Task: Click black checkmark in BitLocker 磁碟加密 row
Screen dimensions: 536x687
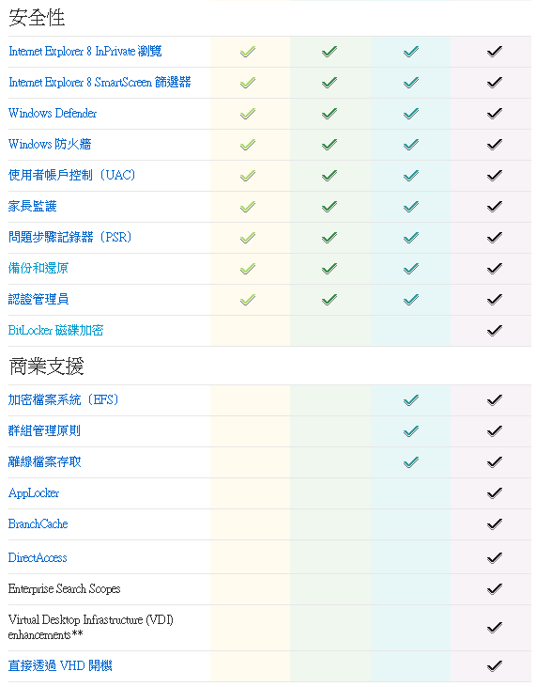Action: pos(495,331)
